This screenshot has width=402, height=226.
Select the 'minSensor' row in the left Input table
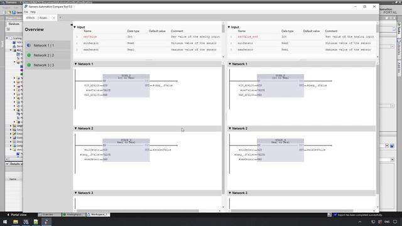pyautogui.click(x=147, y=43)
